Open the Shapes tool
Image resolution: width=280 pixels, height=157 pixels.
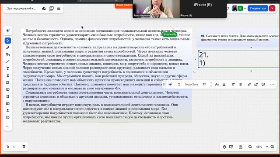8,55
